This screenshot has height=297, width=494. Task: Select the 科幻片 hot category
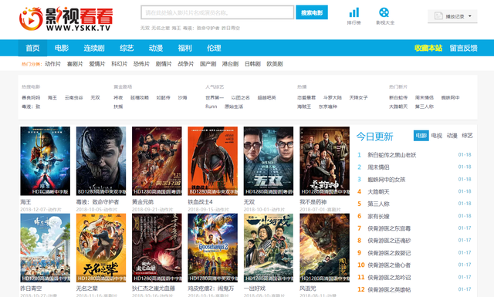click(119, 64)
